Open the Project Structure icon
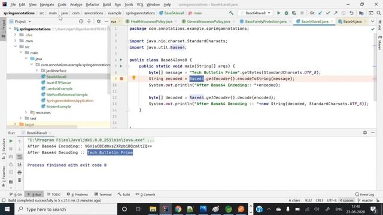Viewport: 383px width, 215px height. [361, 13]
